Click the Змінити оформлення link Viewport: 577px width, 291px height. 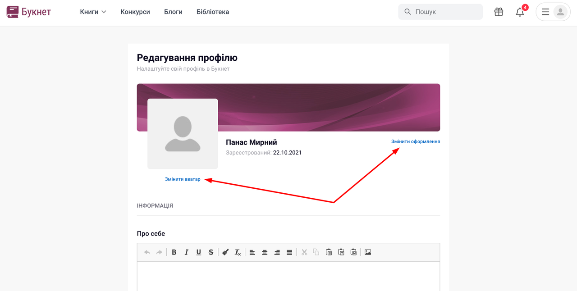coord(416,141)
